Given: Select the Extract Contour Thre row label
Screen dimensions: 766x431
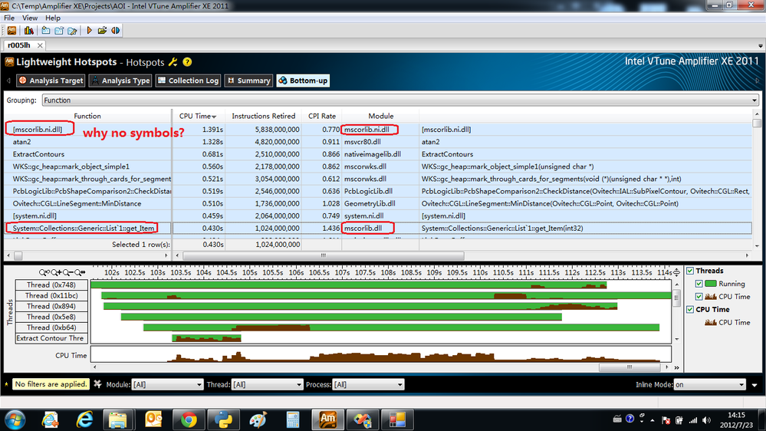Looking at the screenshot, I should tap(51, 338).
